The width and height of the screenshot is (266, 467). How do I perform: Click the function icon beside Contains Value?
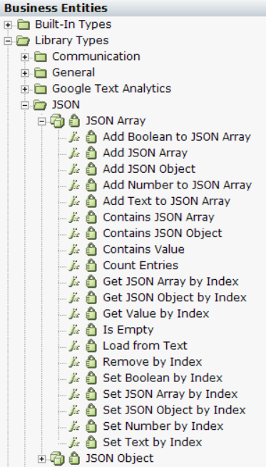[x=74, y=250]
